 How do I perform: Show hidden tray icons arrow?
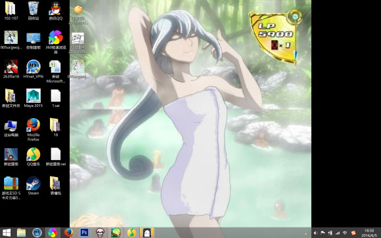click(305, 233)
